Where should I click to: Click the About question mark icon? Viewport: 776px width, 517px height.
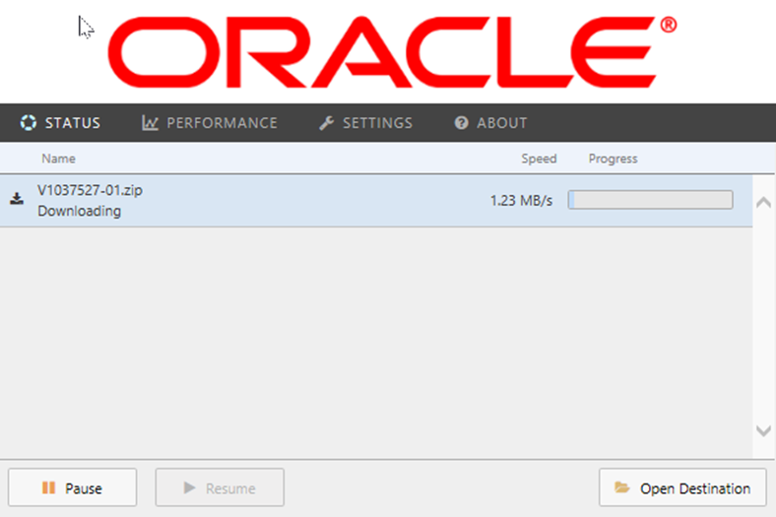pos(461,123)
